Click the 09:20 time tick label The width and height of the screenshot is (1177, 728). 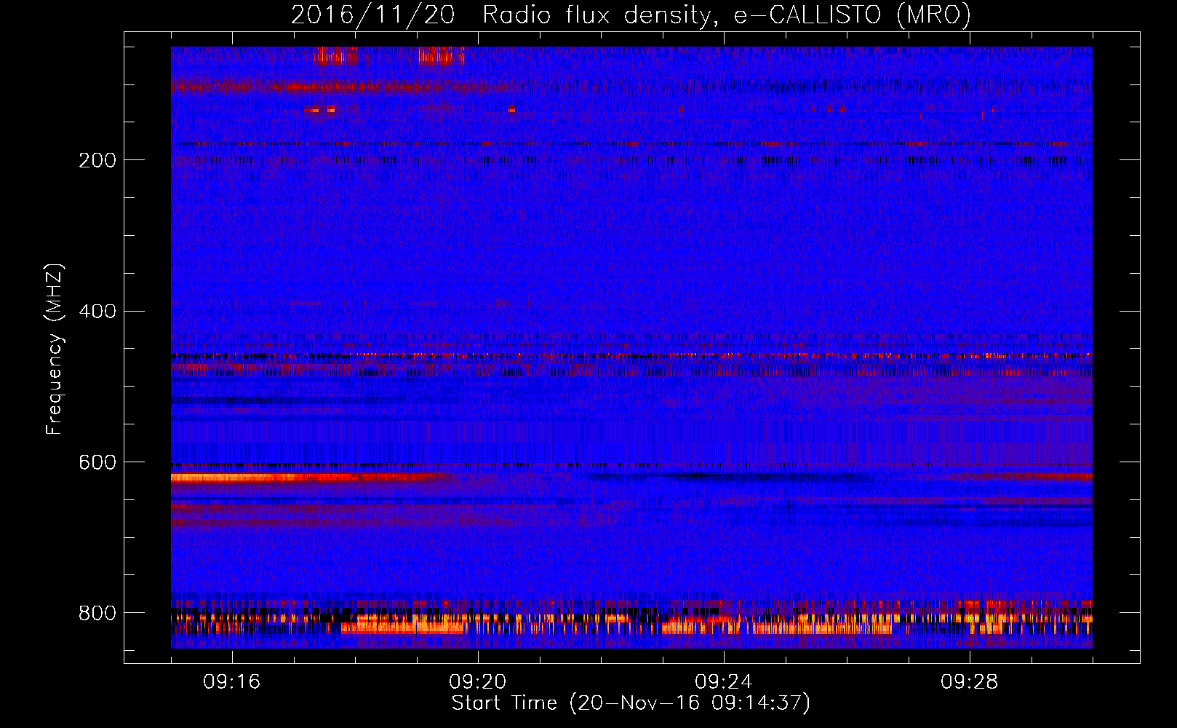tap(478, 682)
